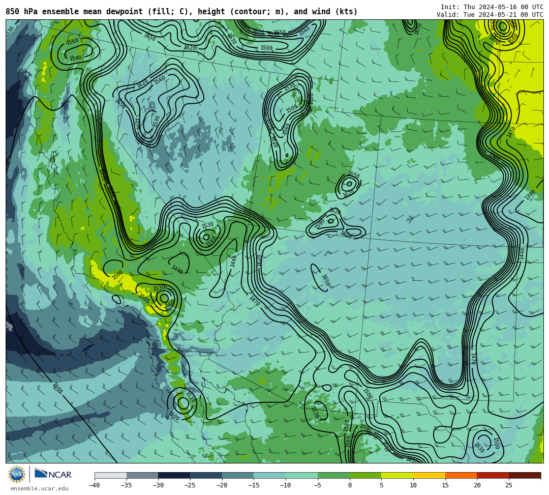The width and height of the screenshot is (549, 495).
Task: Click the −5 colorbar tick label
Action: (x=318, y=485)
